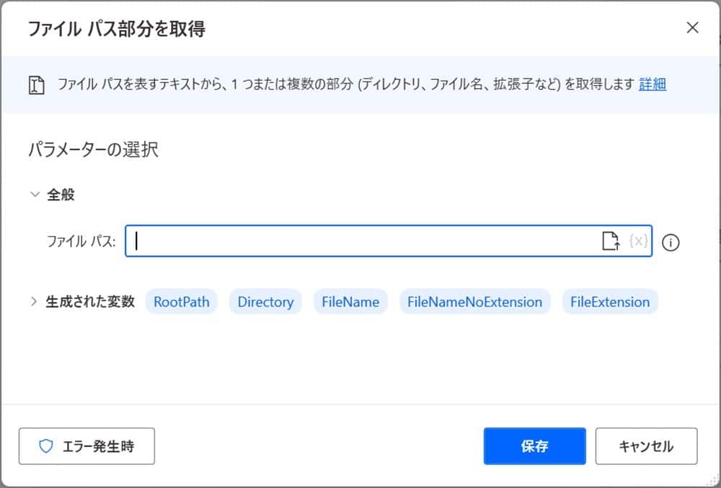
Task: Click the 保存 button to save
Action: tap(534, 446)
